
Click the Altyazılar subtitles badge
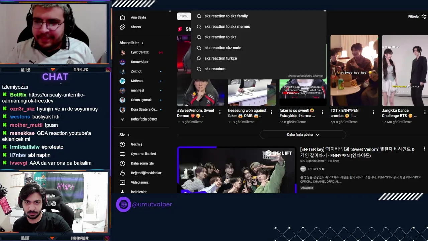(307, 188)
